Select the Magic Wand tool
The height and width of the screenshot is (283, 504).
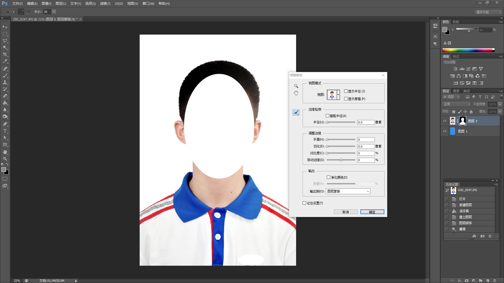coord(5,47)
